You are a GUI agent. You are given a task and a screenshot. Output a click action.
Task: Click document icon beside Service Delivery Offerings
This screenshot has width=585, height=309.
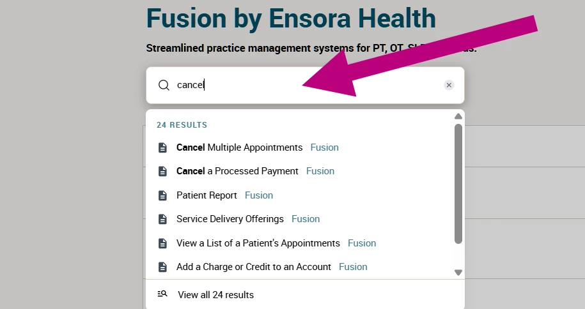click(162, 219)
